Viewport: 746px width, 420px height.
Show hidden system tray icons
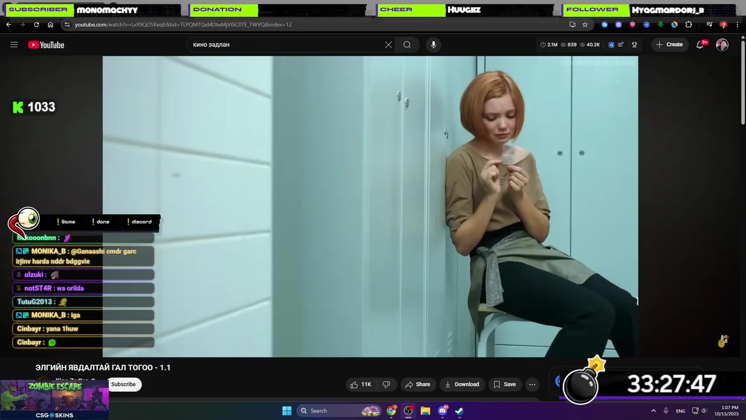pyautogui.click(x=653, y=411)
